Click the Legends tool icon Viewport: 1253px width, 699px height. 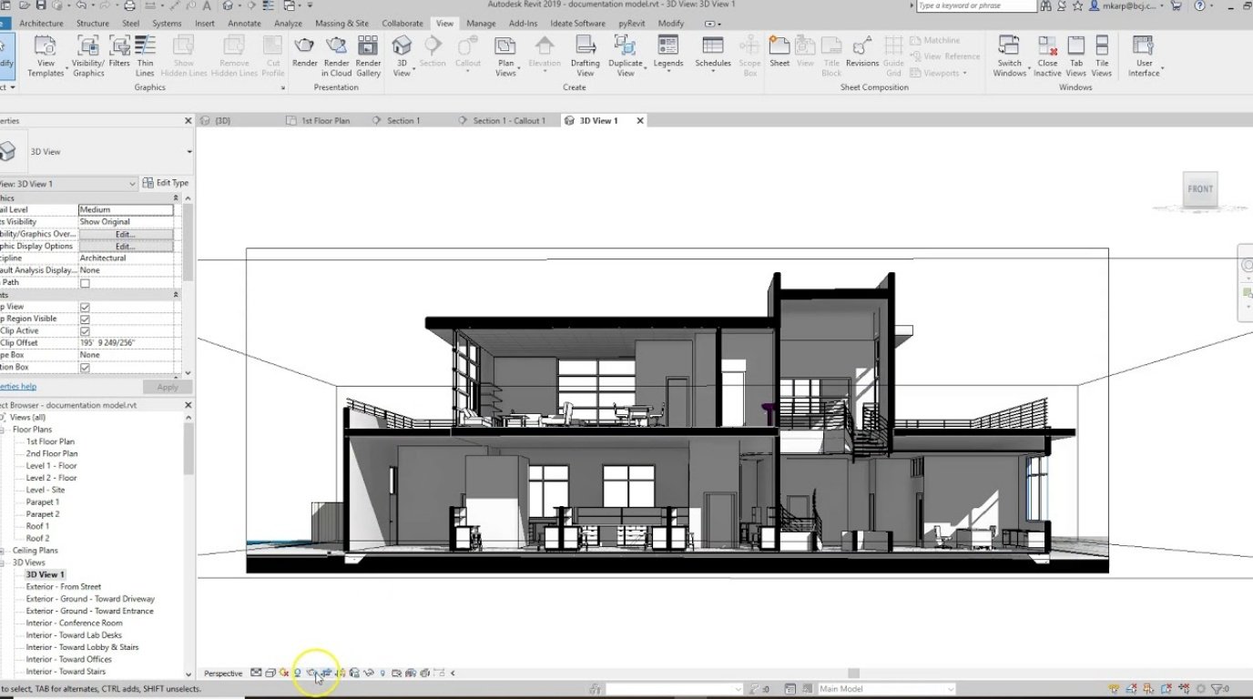667,46
